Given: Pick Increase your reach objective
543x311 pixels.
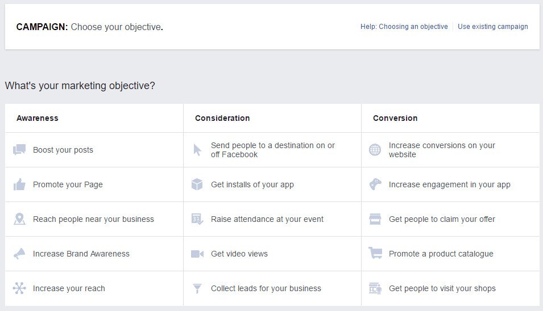Looking at the screenshot, I should (x=94, y=288).
